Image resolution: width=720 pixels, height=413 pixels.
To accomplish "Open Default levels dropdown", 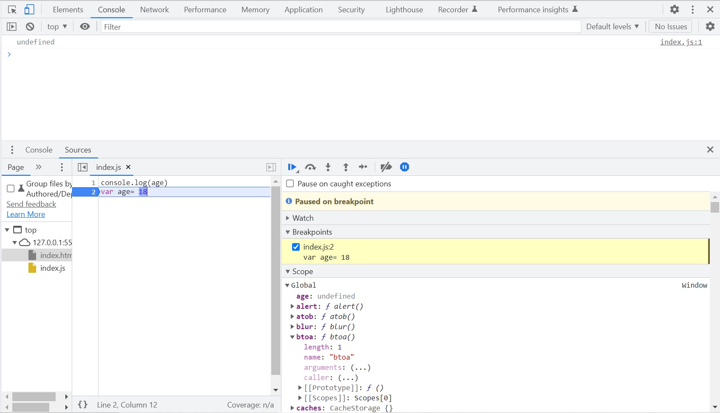I will 613,26.
